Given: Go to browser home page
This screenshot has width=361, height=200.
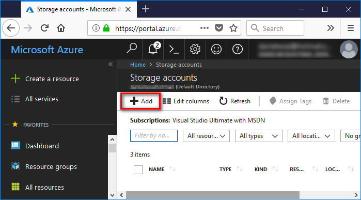Looking at the screenshot, I should coord(61,28).
